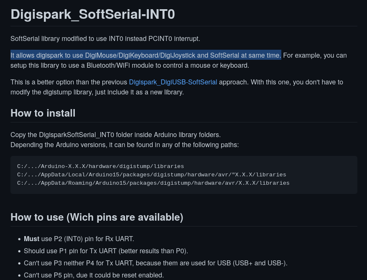The width and height of the screenshot is (367, 280).
Task: Click the bullet about P1 pin for Tx UART
Action: click(106, 251)
